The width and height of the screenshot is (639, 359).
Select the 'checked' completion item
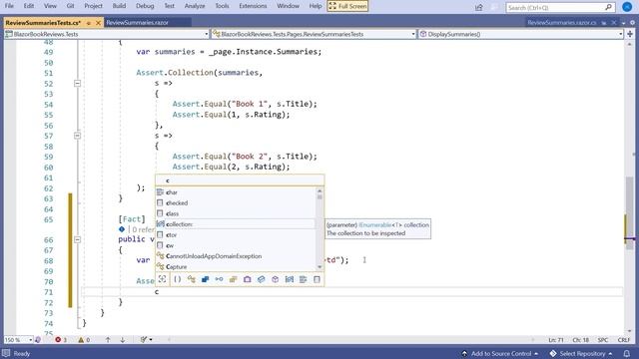[x=236, y=202]
